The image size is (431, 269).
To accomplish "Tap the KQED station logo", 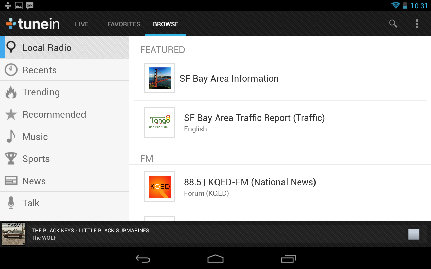I will click(160, 187).
